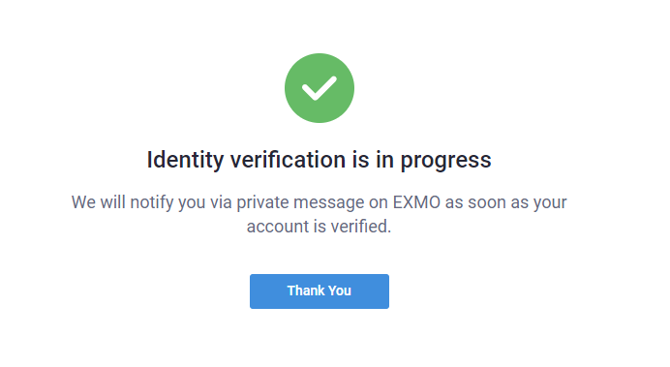Click the word 'Identity' in the heading
Screen dimensions: 670x367
tap(185, 161)
